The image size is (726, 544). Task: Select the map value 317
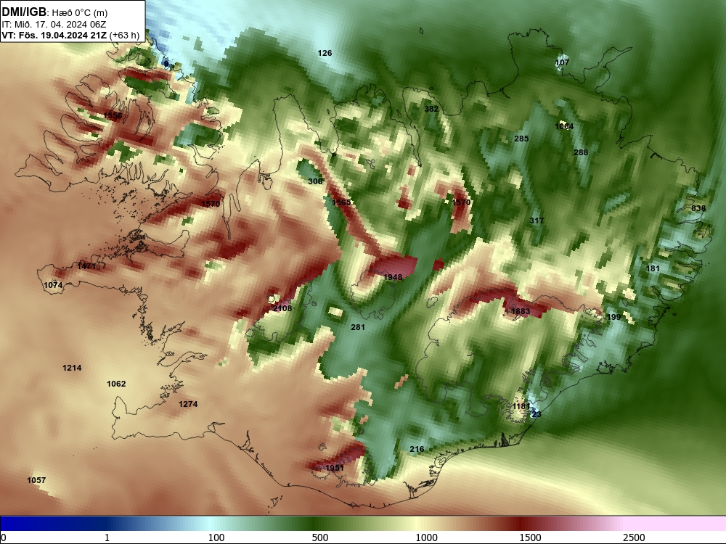click(537, 221)
